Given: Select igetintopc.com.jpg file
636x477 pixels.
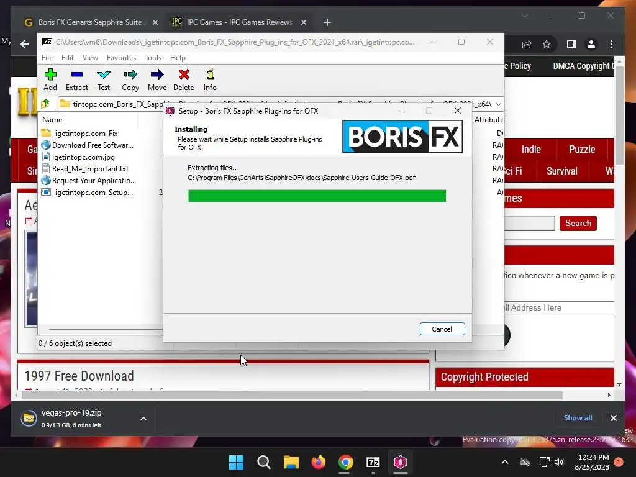Looking at the screenshot, I should pyautogui.click(x=78, y=157).
